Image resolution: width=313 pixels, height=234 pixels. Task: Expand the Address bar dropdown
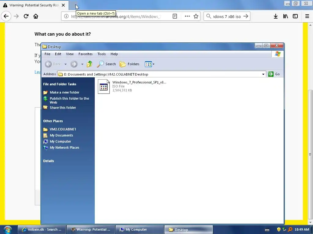[263, 74]
